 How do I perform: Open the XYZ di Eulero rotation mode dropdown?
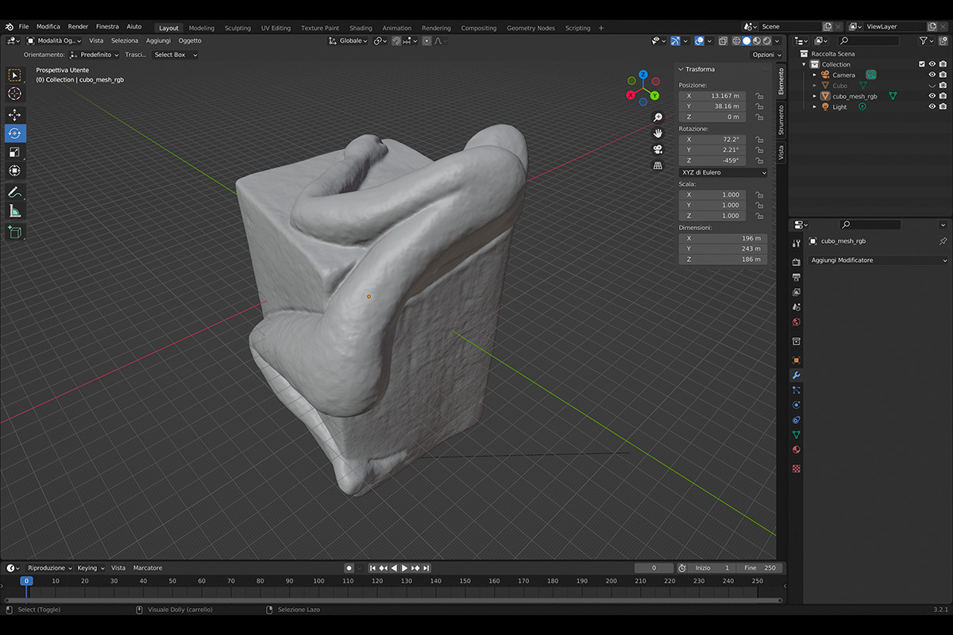point(723,172)
